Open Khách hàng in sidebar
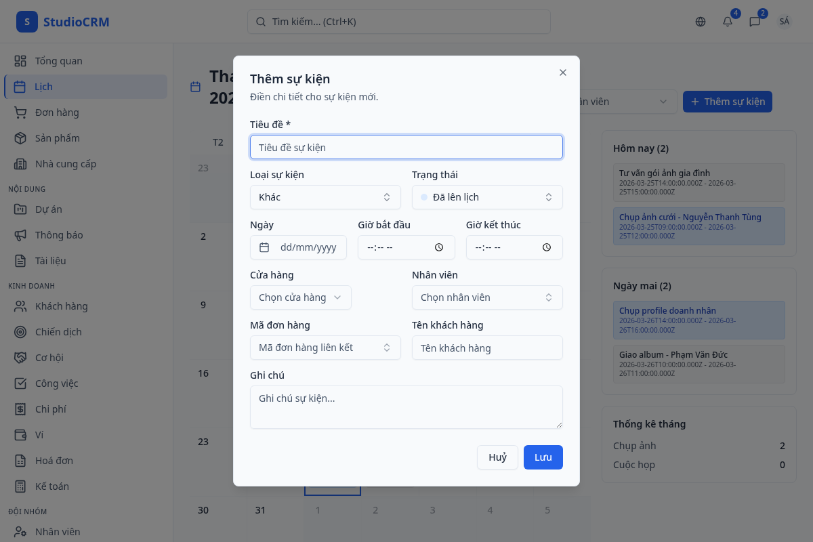The width and height of the screenshot is (813, 542). (x=61, y=306)
